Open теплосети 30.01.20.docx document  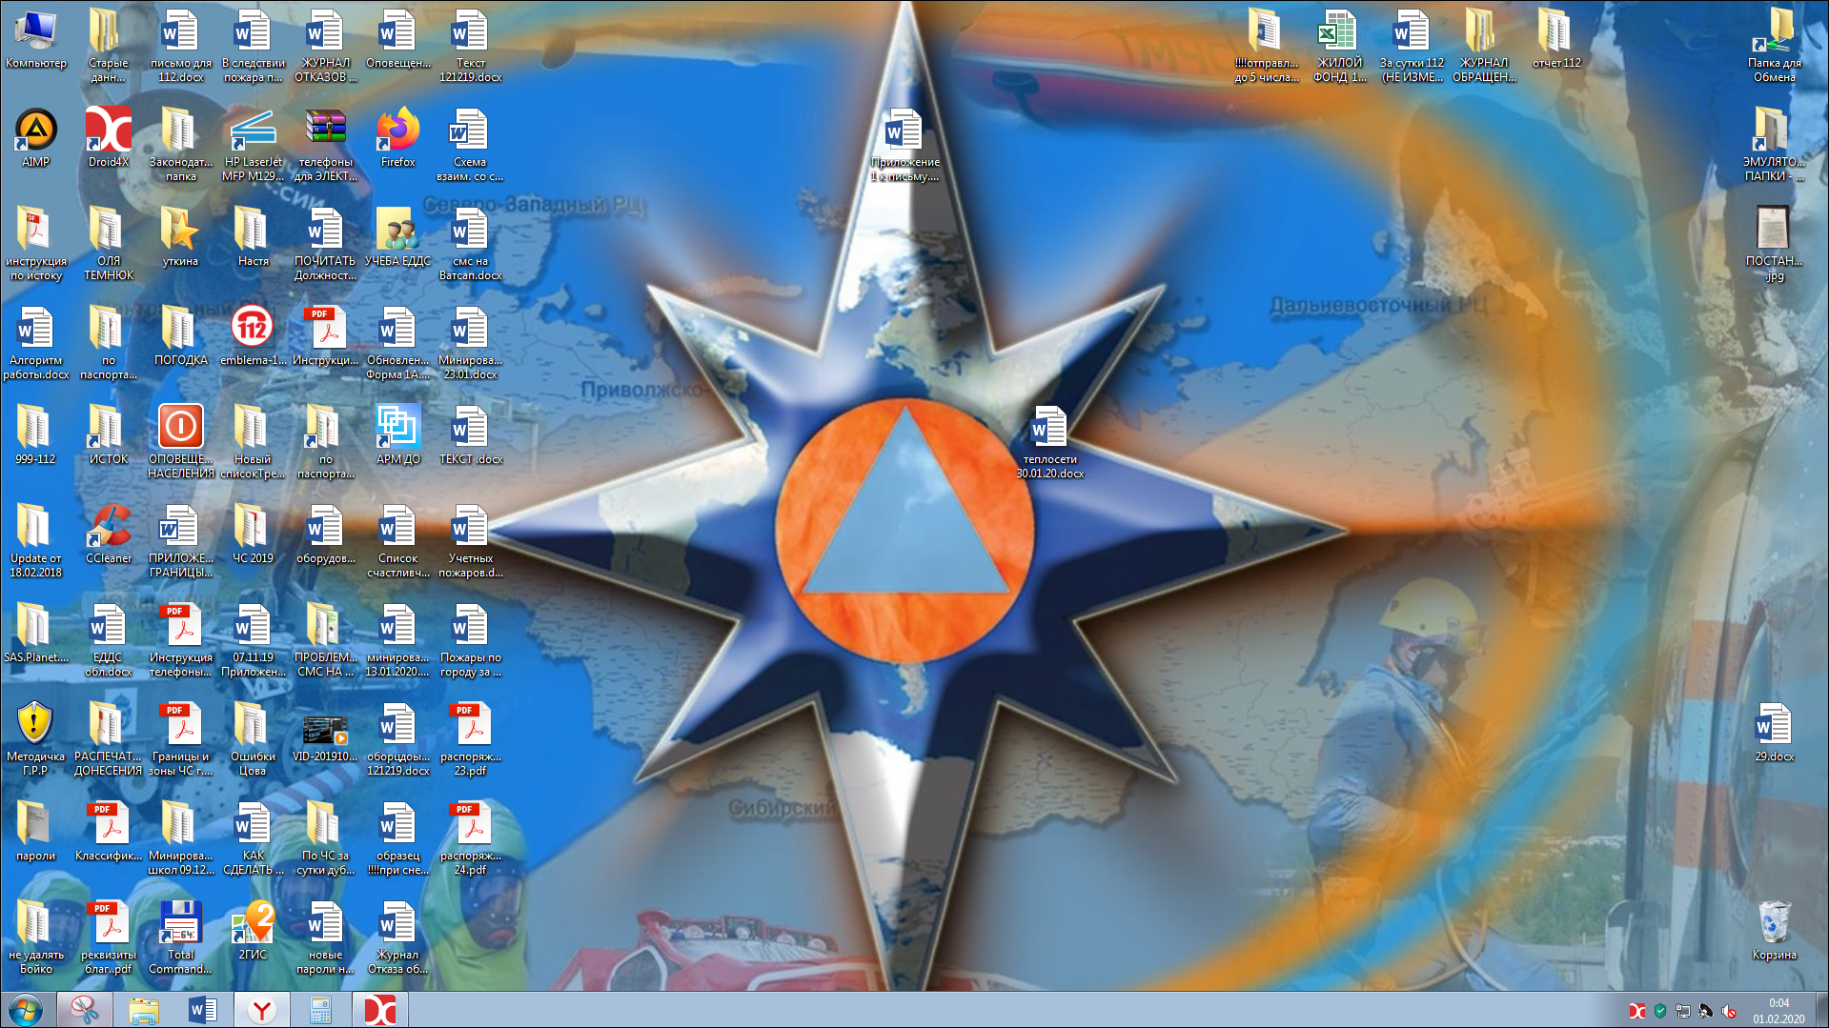(x=1050, y=442)
